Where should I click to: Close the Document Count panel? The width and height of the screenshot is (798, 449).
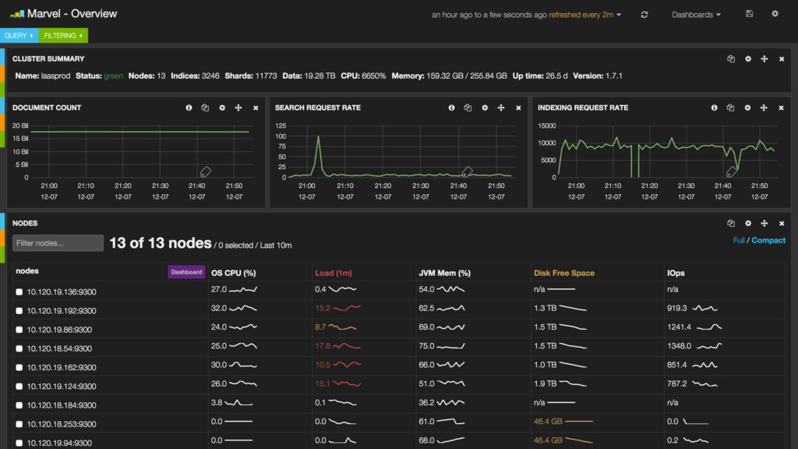pos(256,108)
